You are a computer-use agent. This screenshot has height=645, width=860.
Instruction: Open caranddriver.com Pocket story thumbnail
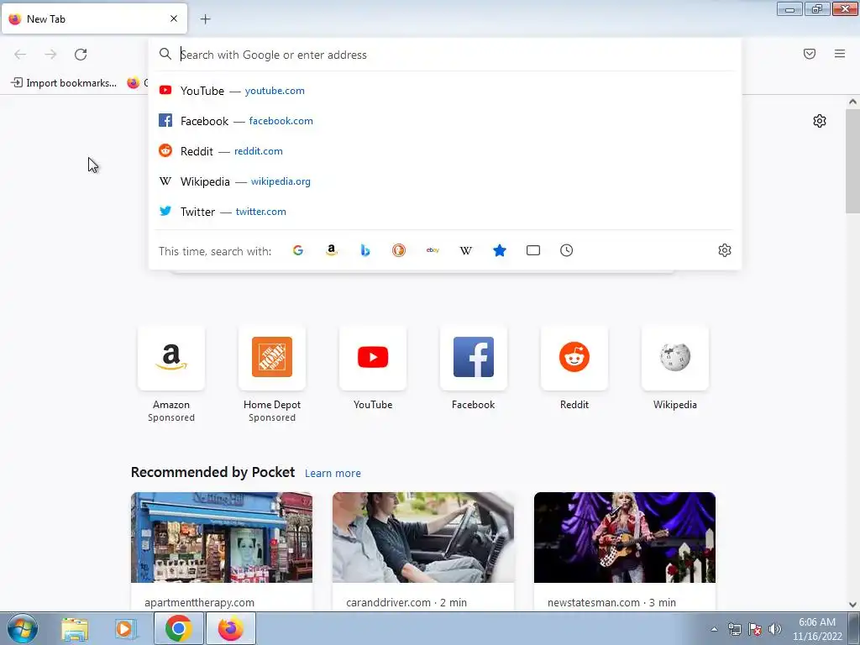(x=423, y=537)
